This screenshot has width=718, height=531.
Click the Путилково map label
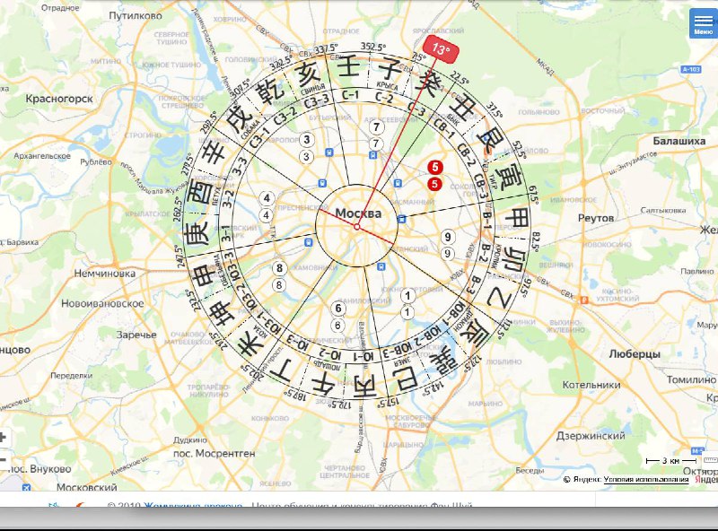coord(136,15)
